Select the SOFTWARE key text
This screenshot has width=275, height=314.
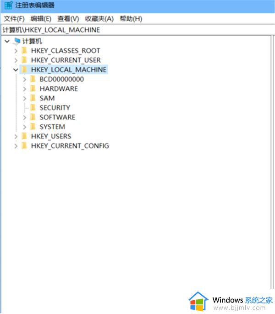pyautogui.click(x=57, y=117)
